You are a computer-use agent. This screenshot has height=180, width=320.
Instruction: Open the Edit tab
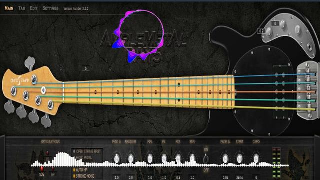tap(34, 8)
